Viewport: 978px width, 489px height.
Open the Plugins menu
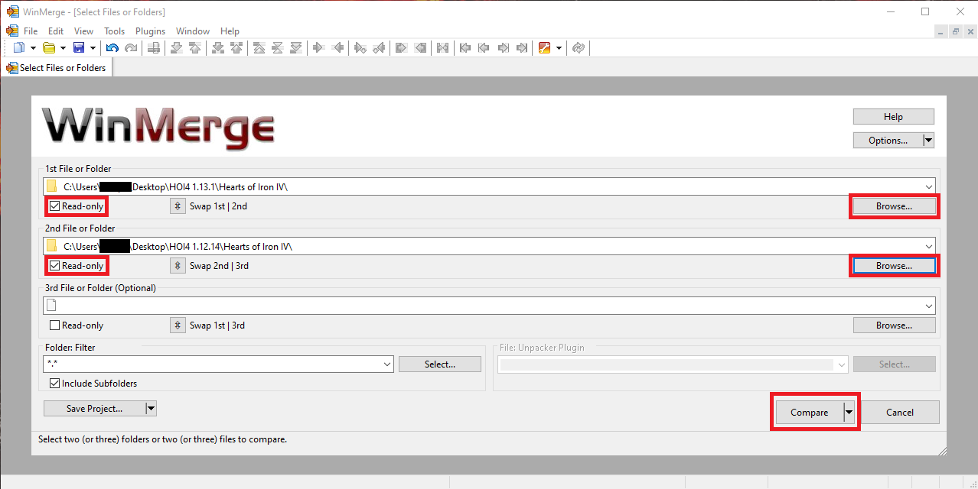click(150, 31)
